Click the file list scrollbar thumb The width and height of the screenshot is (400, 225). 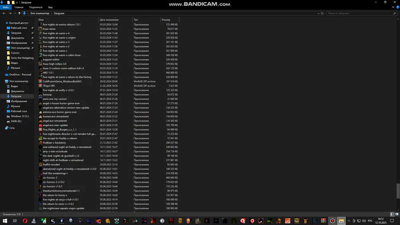(398, 191)
